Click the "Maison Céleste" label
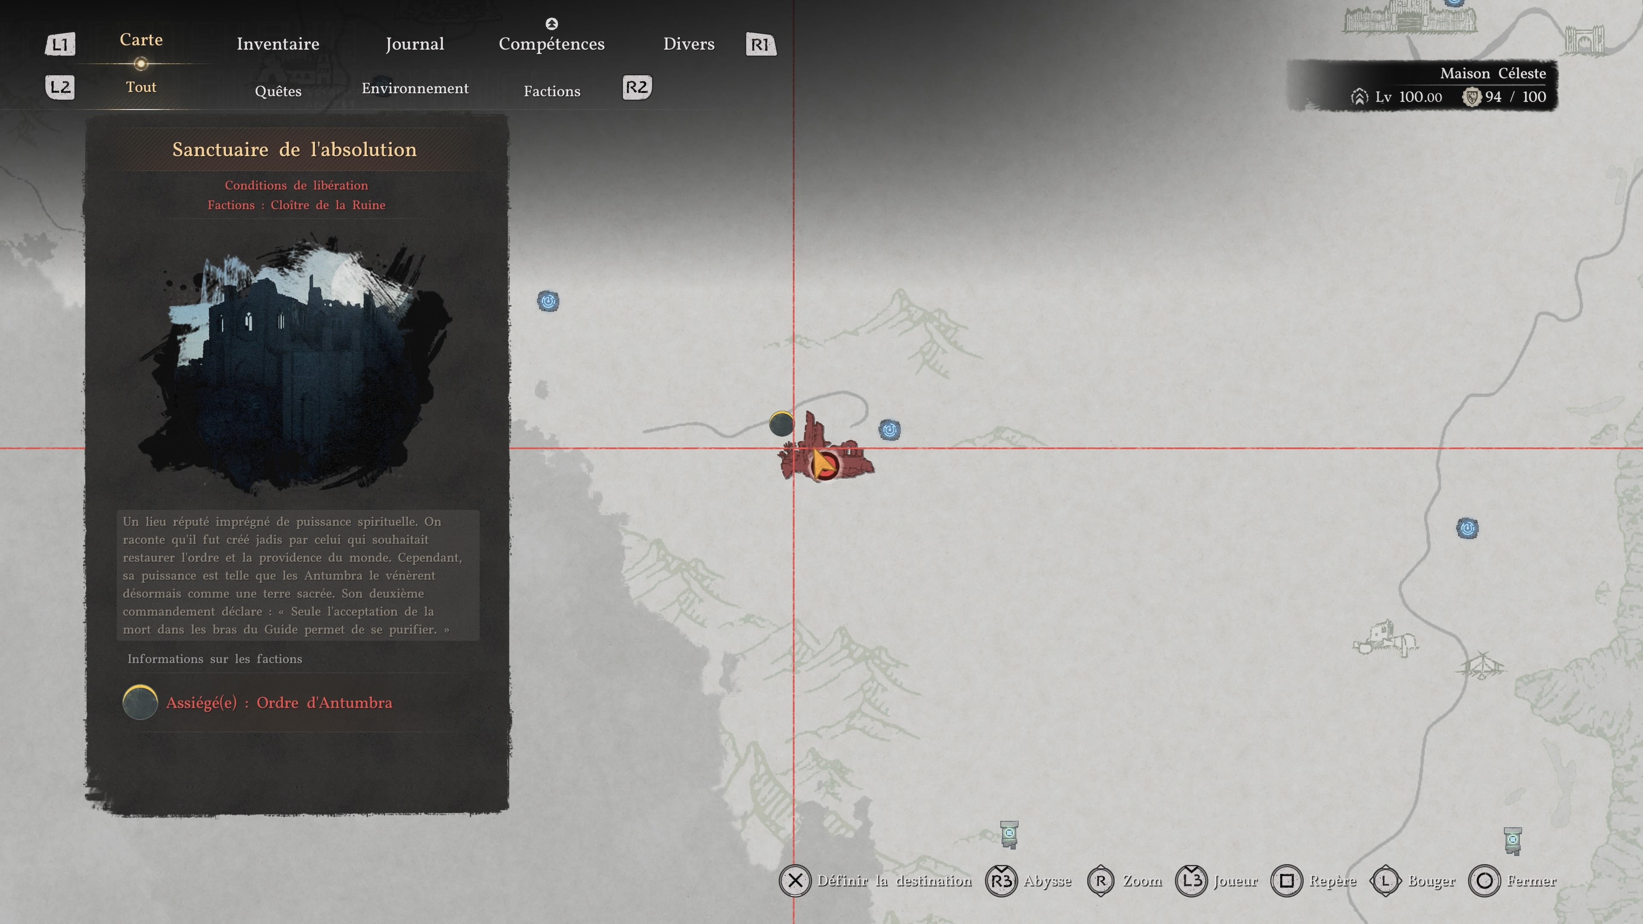The image size is (1643, 924). [x=1493, y=73]
